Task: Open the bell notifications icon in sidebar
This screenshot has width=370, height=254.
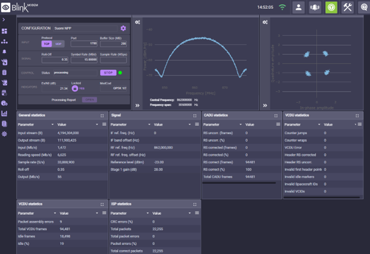Action: [4, 52]
